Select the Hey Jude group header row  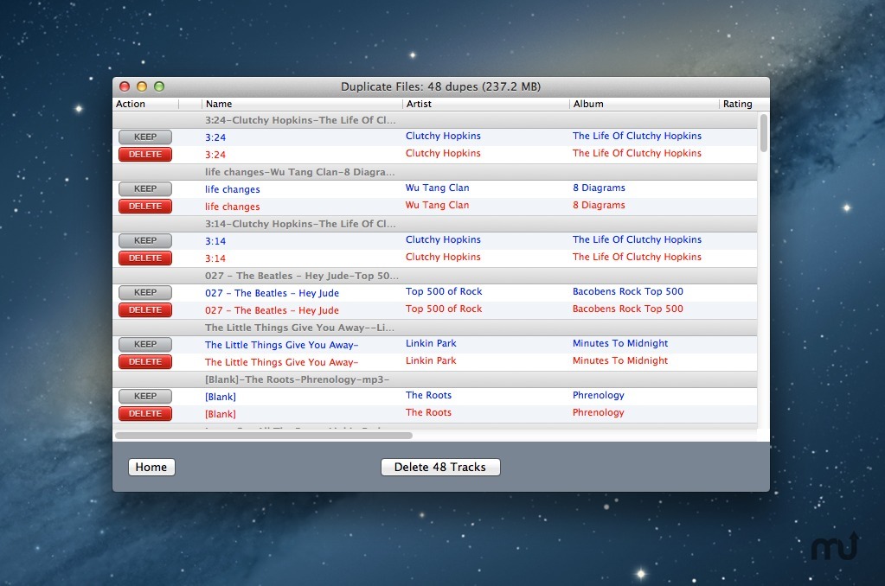(x=433, y=276)
